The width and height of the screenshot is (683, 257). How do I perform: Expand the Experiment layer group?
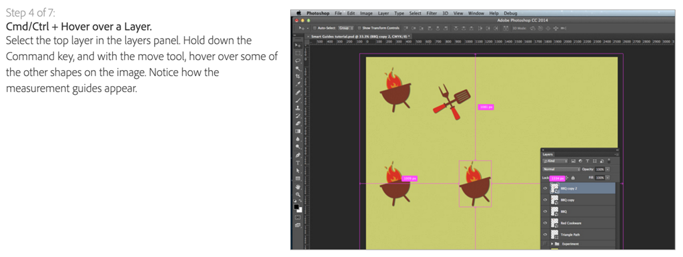tap(552, 244)
